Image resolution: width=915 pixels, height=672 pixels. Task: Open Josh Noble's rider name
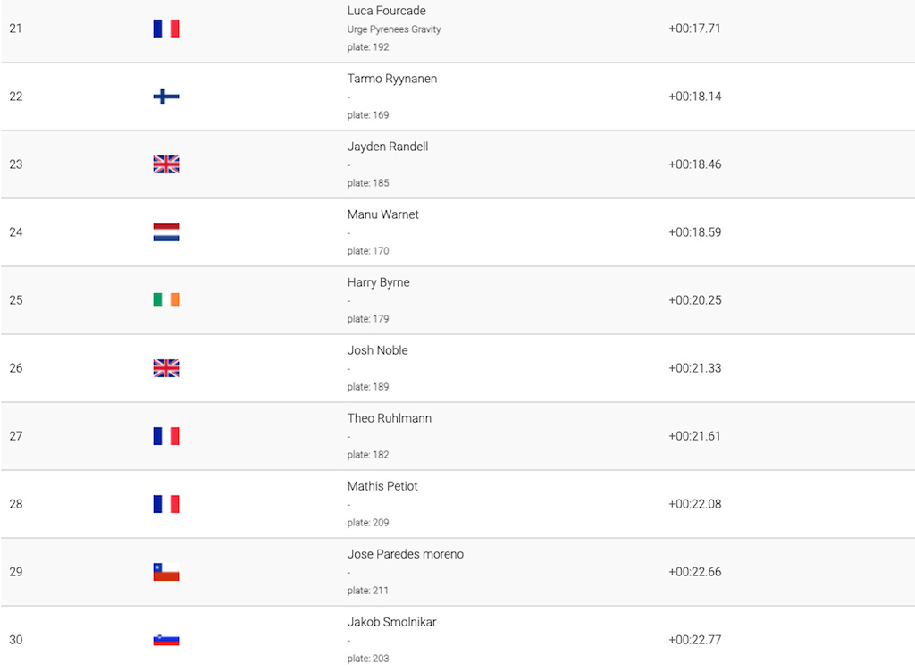coord(378,350)
